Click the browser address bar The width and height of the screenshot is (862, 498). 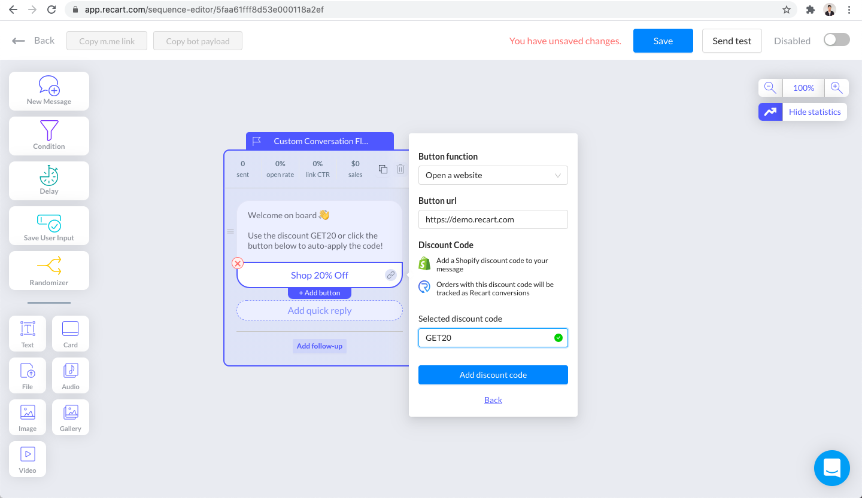(431, 10)
